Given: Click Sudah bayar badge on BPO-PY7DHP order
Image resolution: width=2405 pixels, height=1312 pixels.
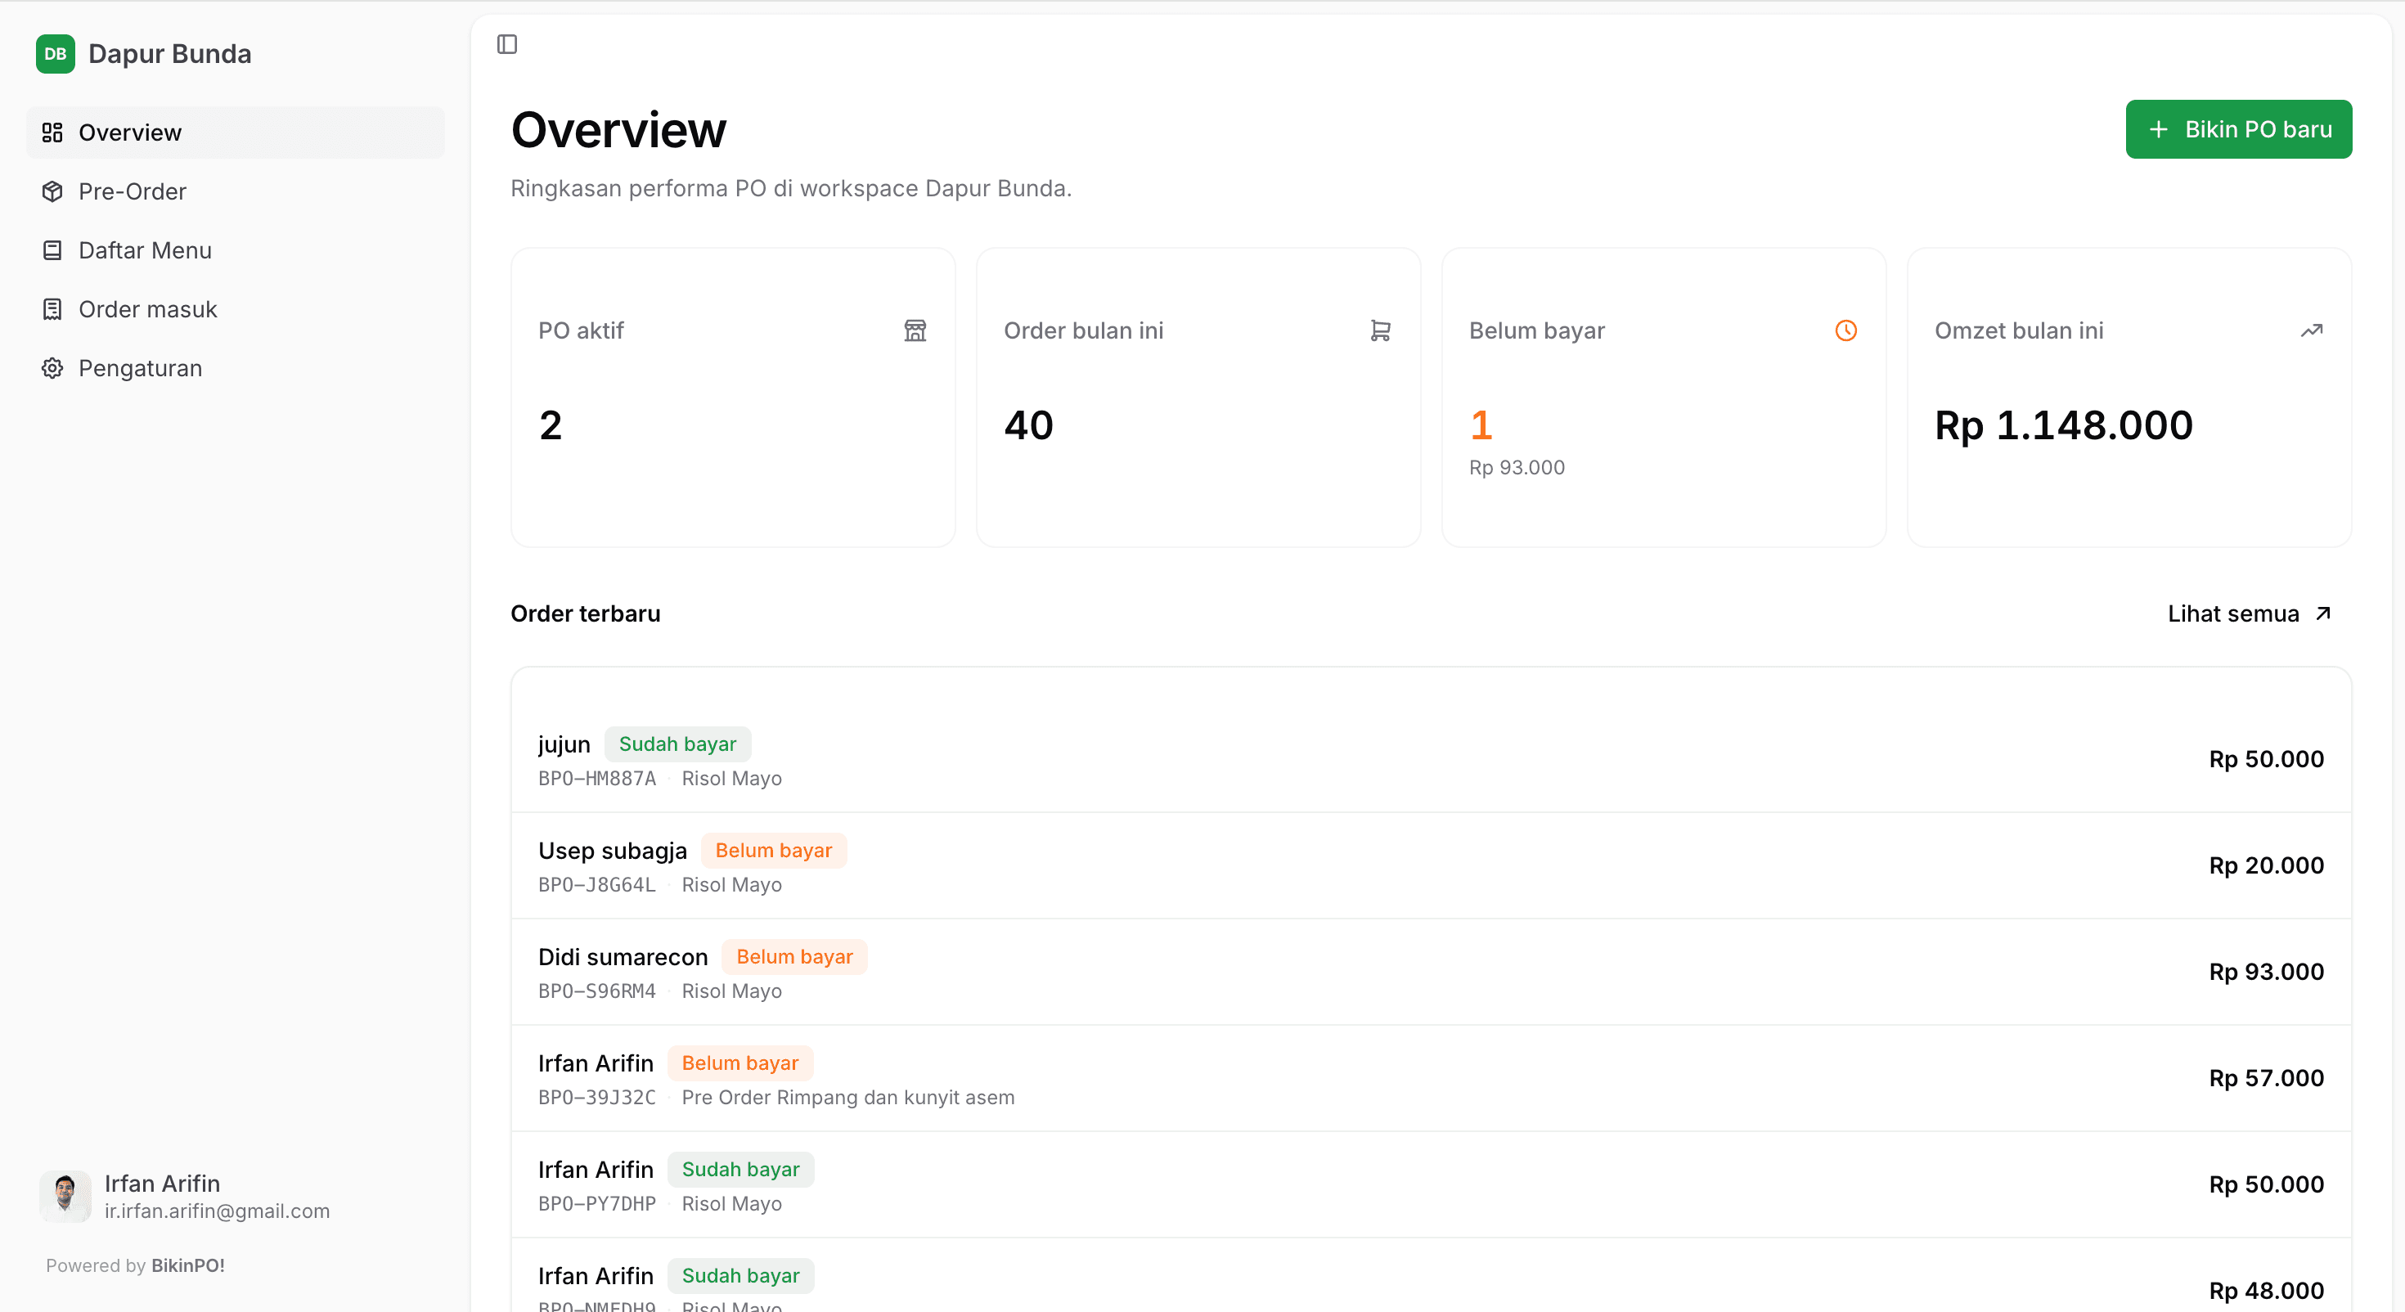Looking at the screenshot, I should pos(740,1170).
